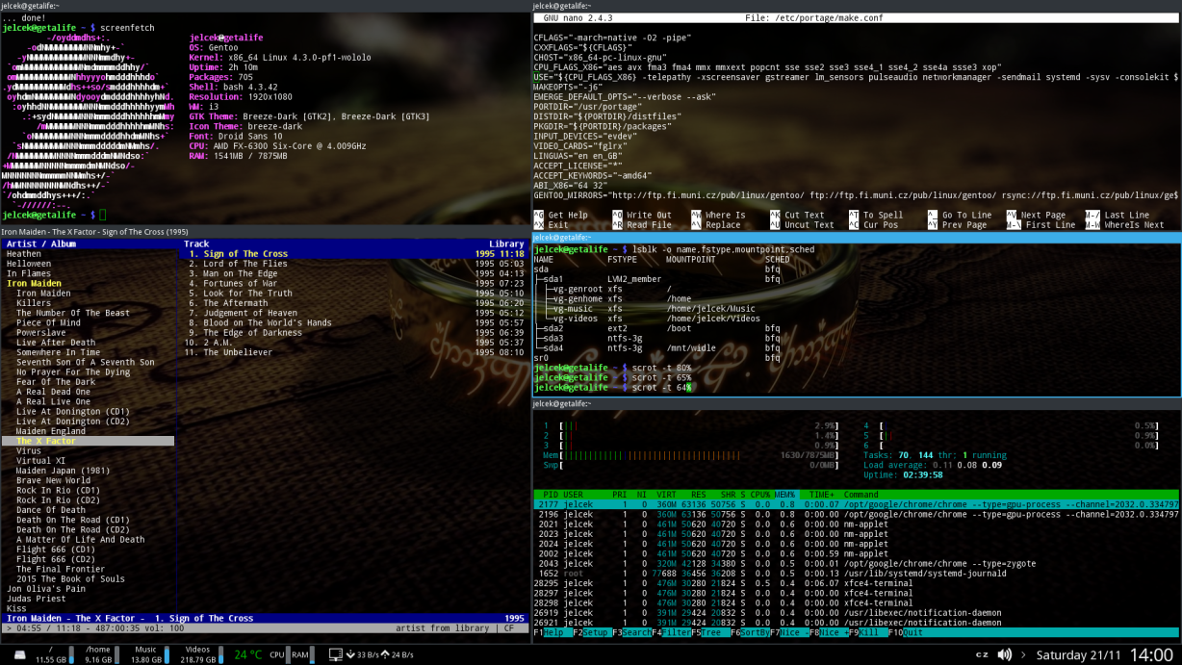Switch the cz keyboard layout indicator

click(982, 654)
